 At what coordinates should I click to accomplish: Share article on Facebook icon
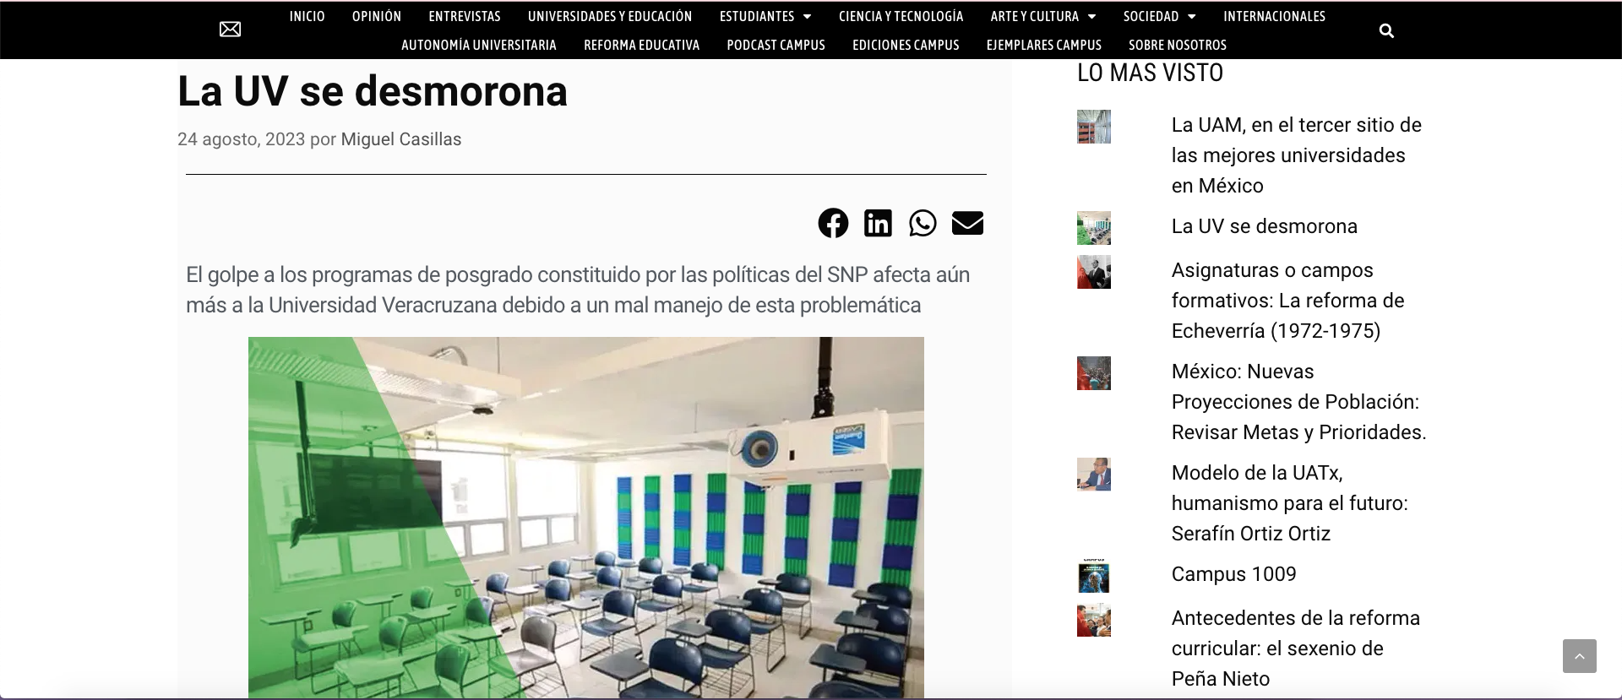point(833,223)
